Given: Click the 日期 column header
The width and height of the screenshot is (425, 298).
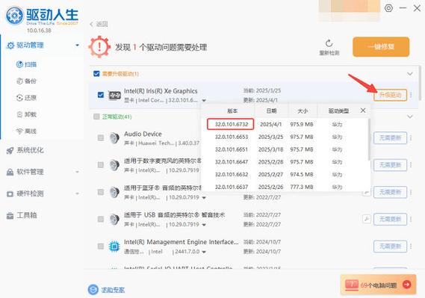Looking at the screenshot, I should click(271, 111).
